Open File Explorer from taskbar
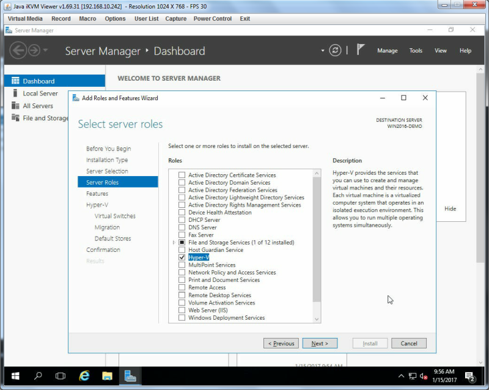The image size is (489, 390). pyautogui.click(x=107, y=376)
